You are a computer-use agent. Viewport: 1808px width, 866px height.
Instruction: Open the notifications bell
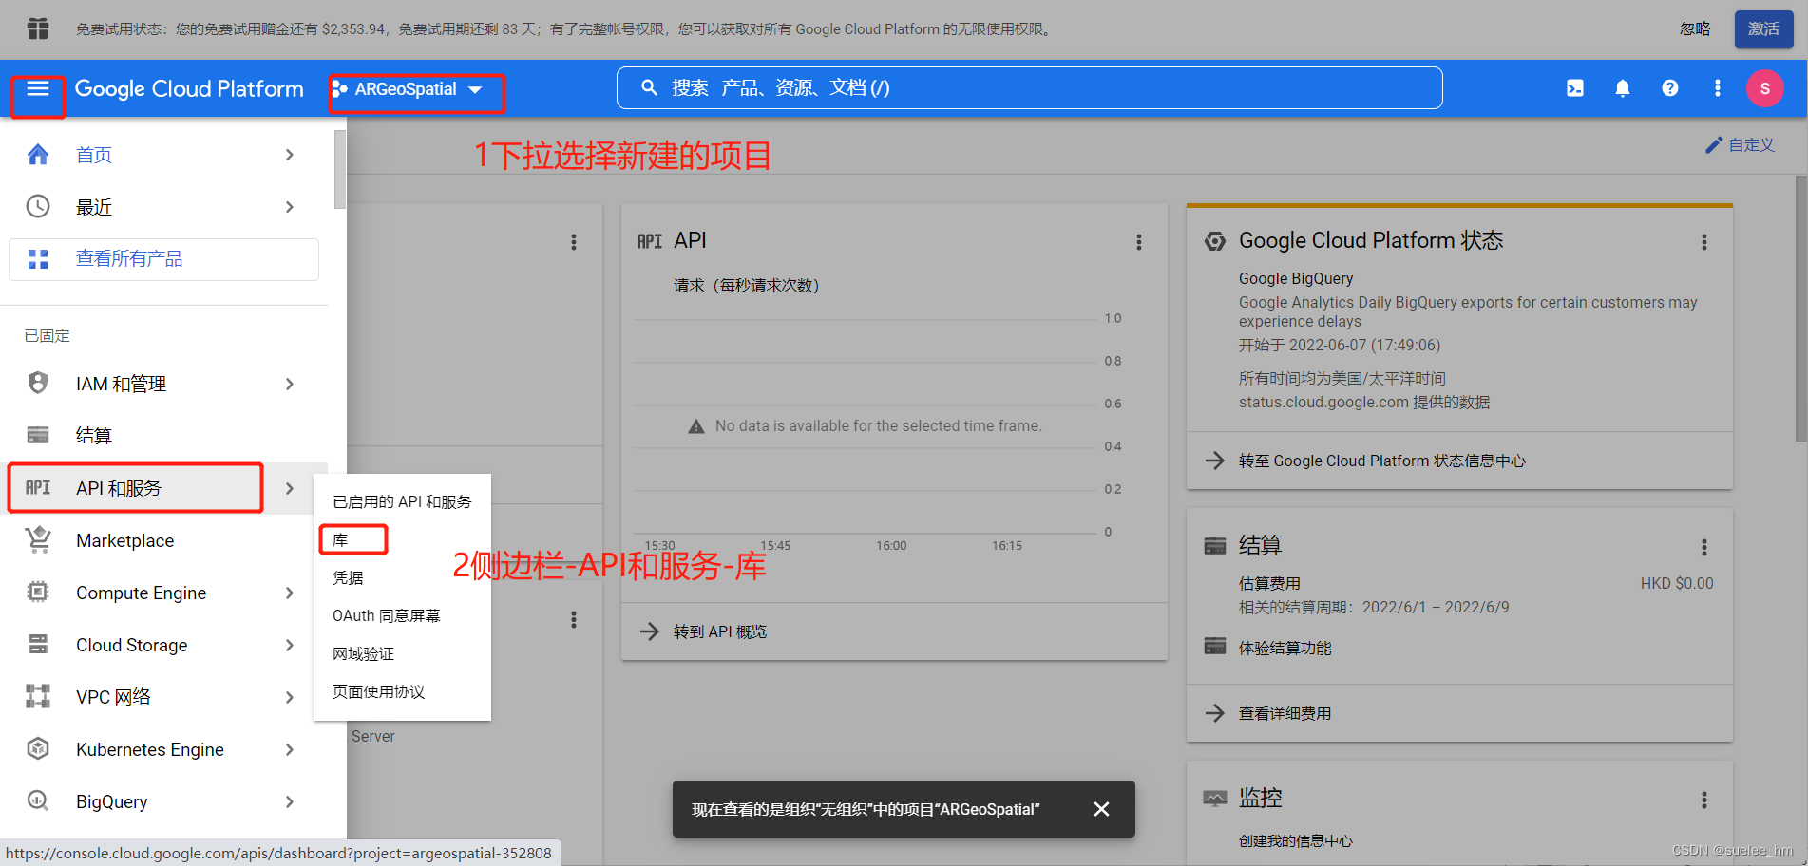1623,88
